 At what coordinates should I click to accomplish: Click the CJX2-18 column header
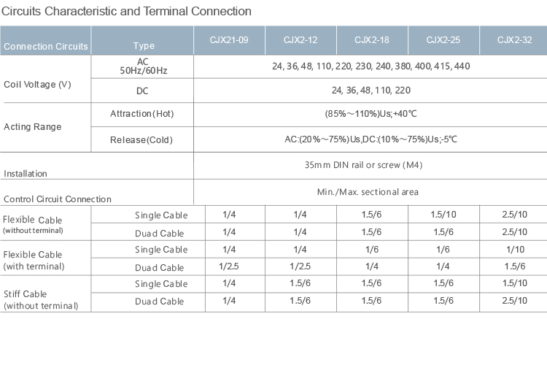pyautogui.click(x=372, y=40)
